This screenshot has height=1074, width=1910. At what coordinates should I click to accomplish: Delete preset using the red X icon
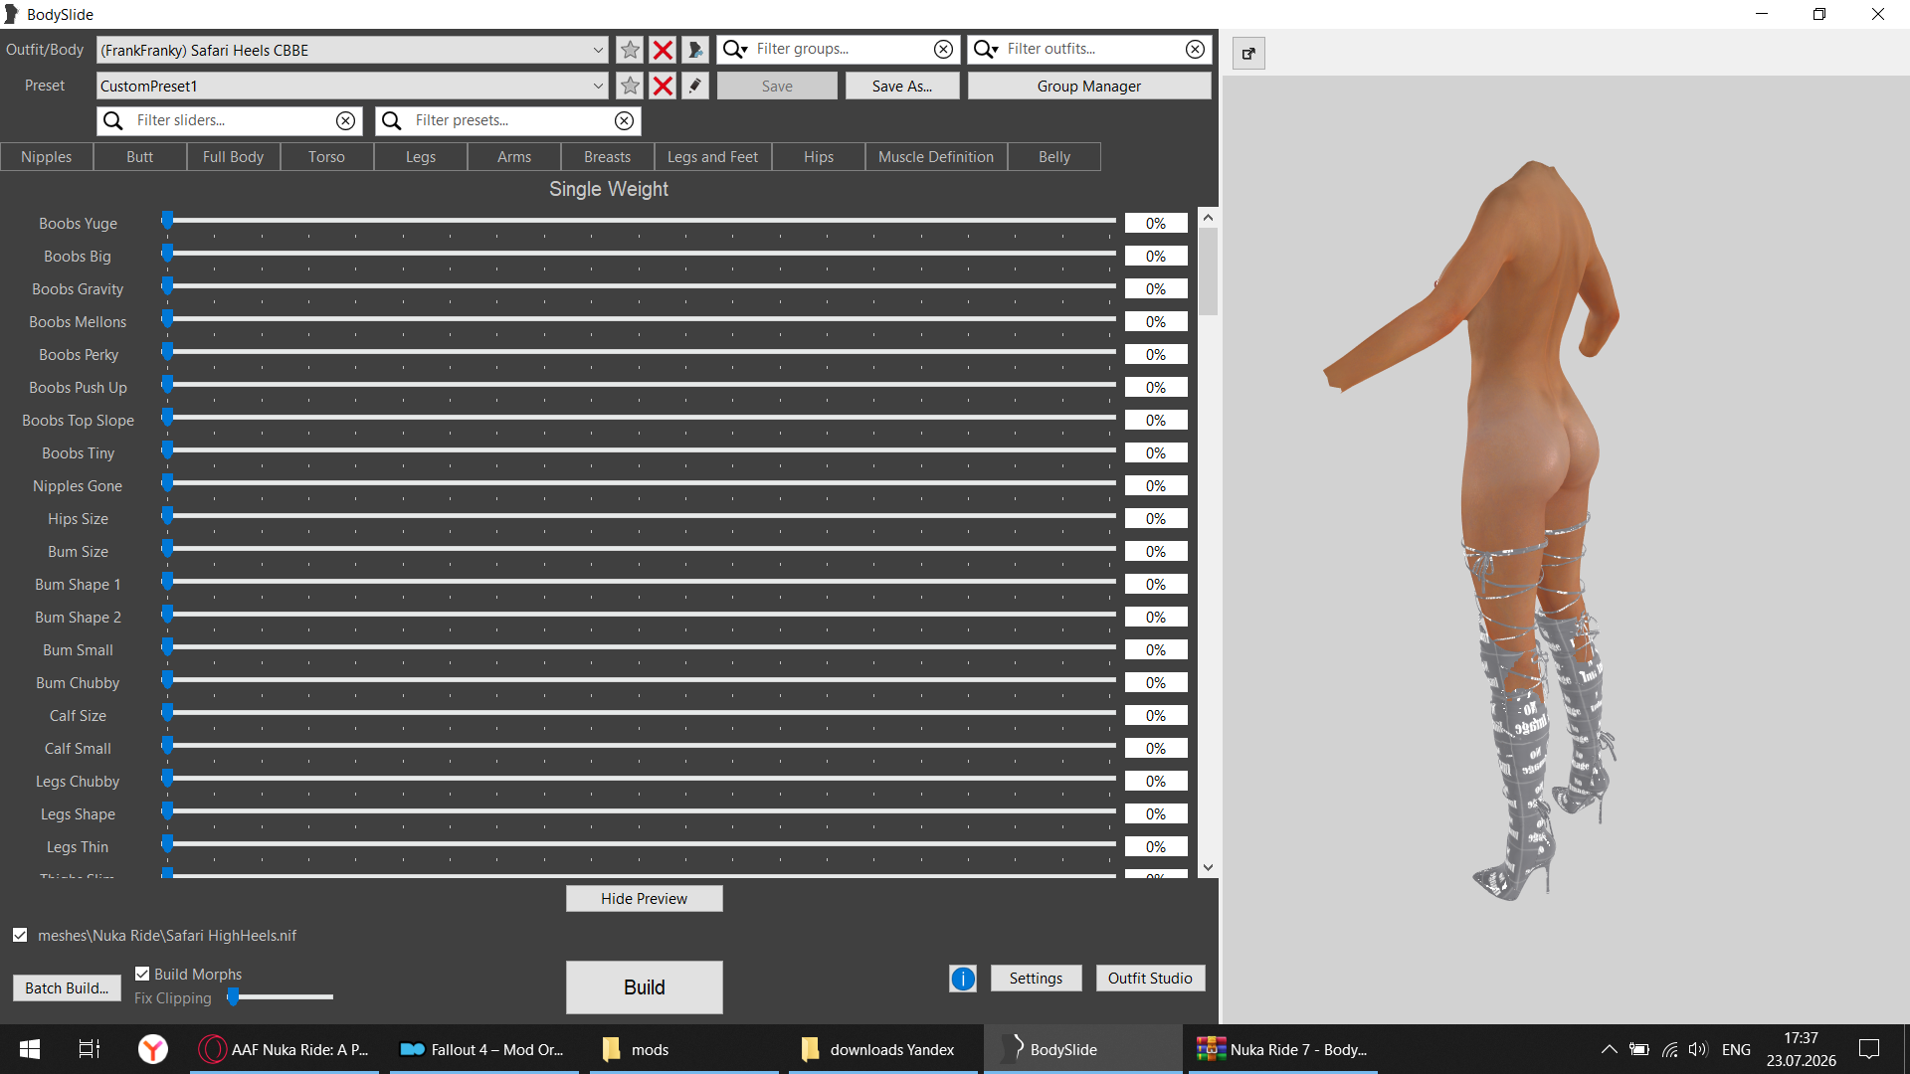663,86
